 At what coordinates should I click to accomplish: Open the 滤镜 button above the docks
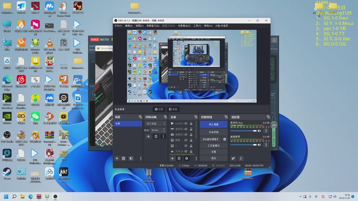click(x=173, y=109)
